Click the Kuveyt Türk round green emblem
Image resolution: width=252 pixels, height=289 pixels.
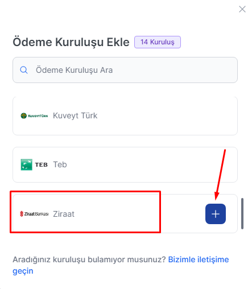pos(24,115)
